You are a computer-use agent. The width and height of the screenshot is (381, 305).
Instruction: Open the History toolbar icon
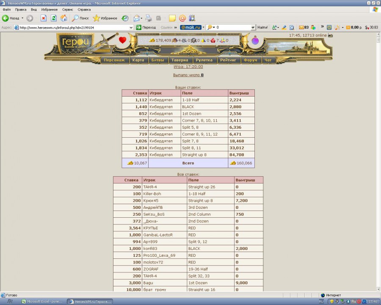[125, 18]
